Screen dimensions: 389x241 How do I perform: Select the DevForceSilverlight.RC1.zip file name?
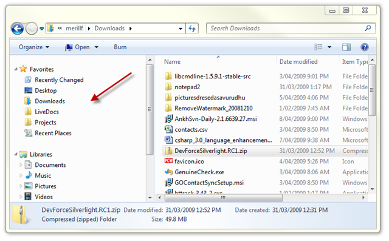(211, 151)
